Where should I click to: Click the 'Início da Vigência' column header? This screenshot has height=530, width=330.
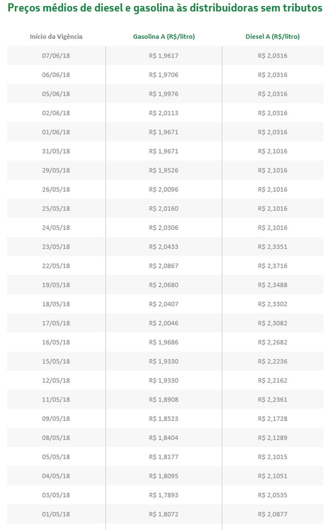(56, 37)
